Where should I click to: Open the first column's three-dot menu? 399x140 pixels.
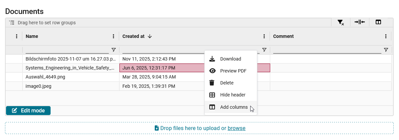click(x=17, y=36)
